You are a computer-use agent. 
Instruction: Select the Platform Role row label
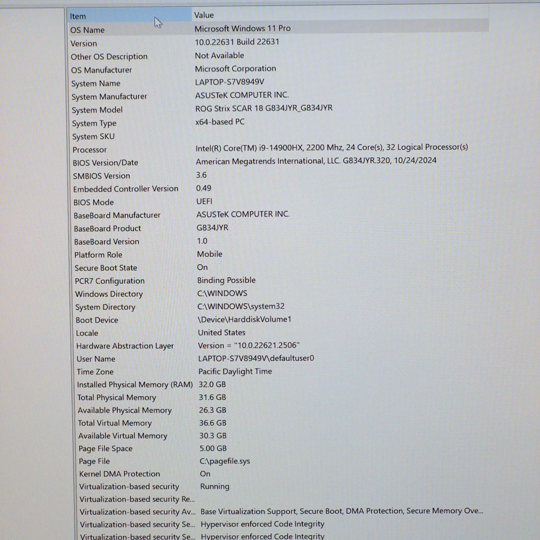[x=98, y=255]
